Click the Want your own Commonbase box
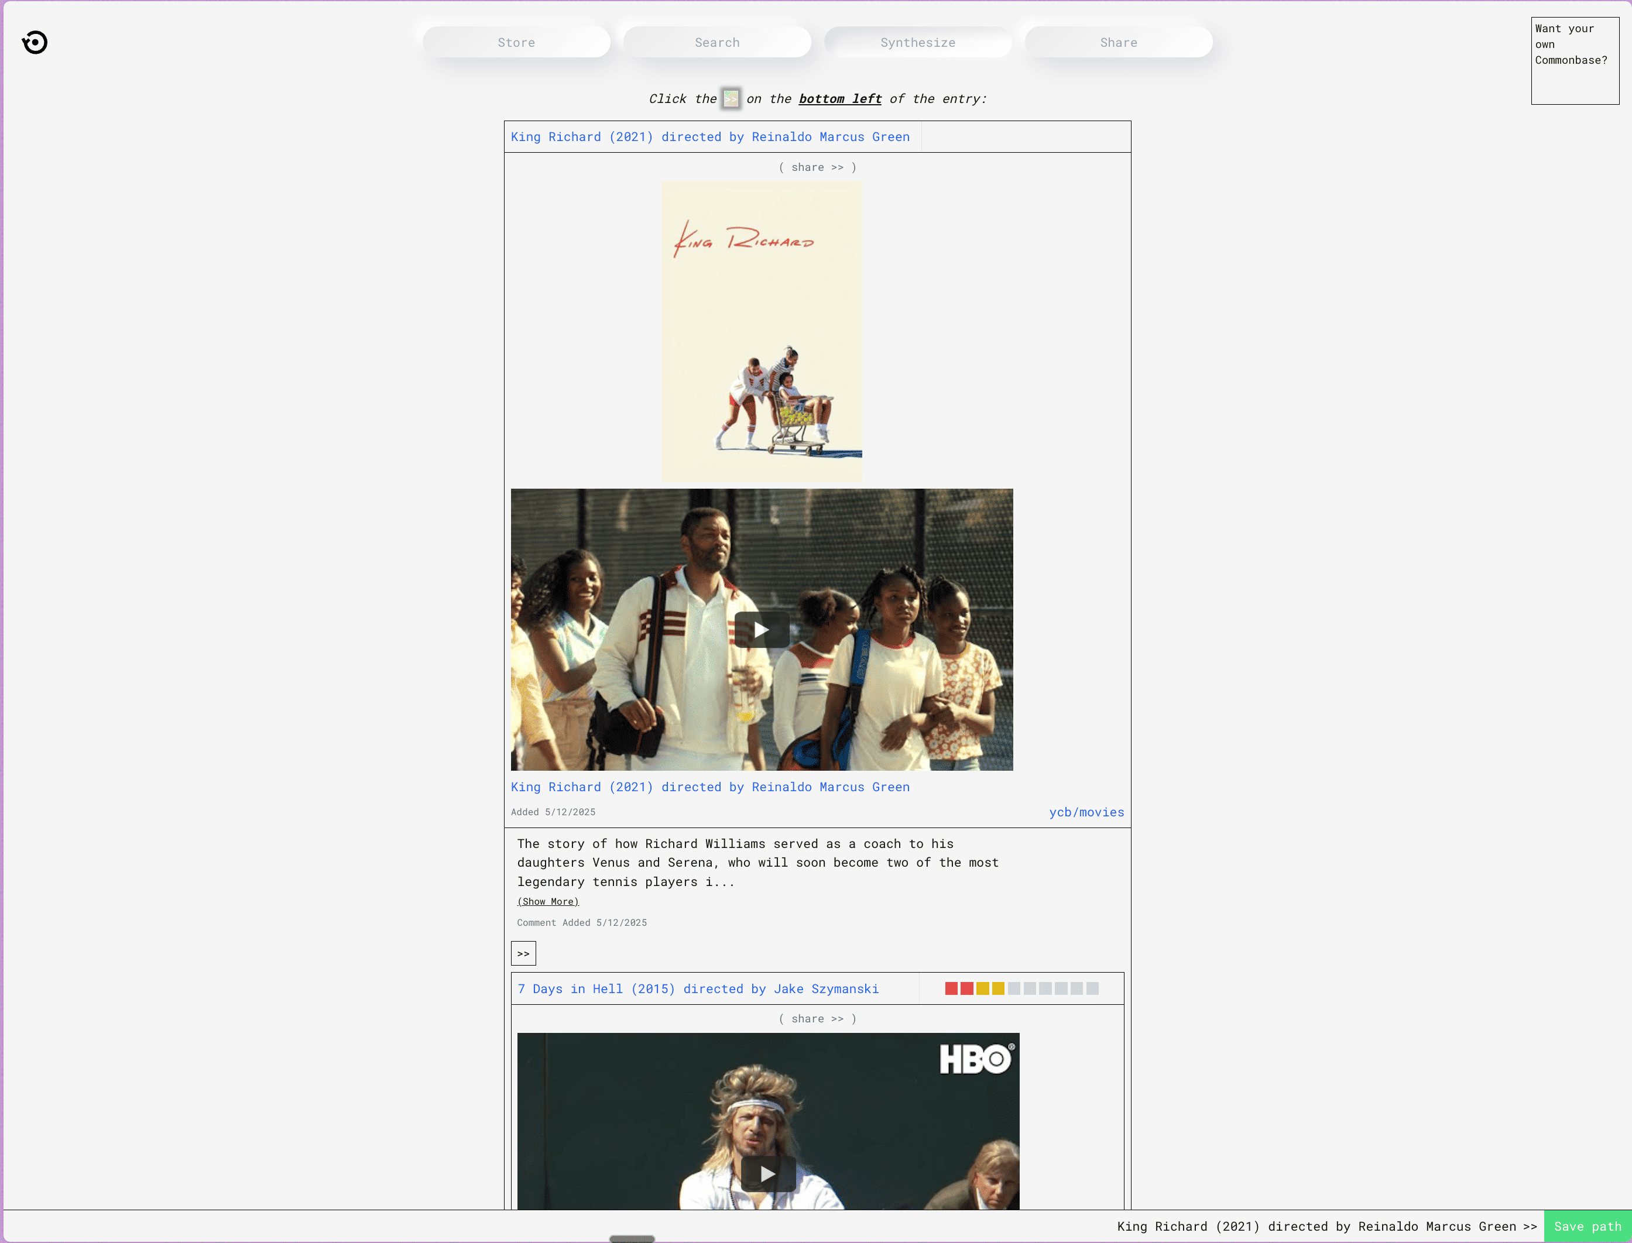The image size is (1632, 1243). click(x=1574, y=61)
